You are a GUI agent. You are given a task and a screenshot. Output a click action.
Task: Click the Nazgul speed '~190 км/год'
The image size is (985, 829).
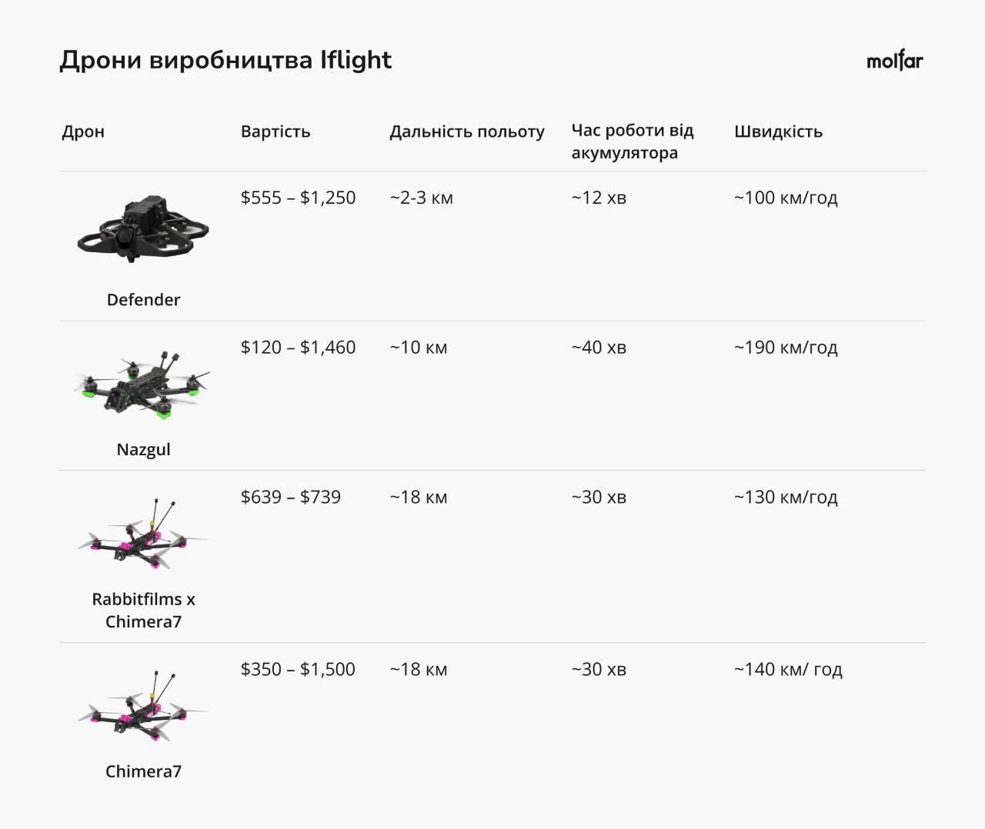pos(786,348)
